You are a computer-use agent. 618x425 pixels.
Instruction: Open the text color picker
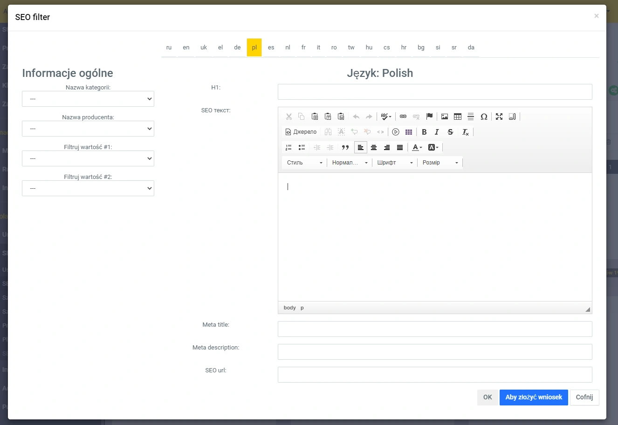417,147
